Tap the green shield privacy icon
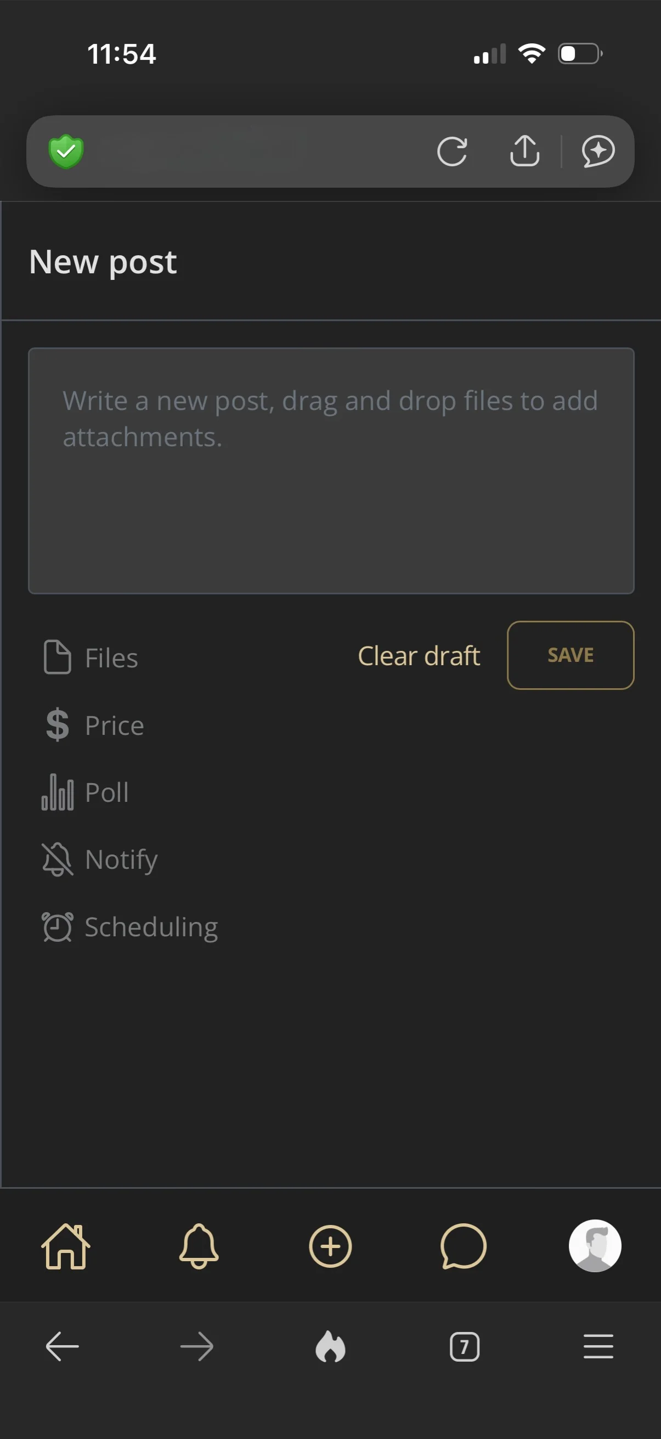 click(x=66, y=151)
